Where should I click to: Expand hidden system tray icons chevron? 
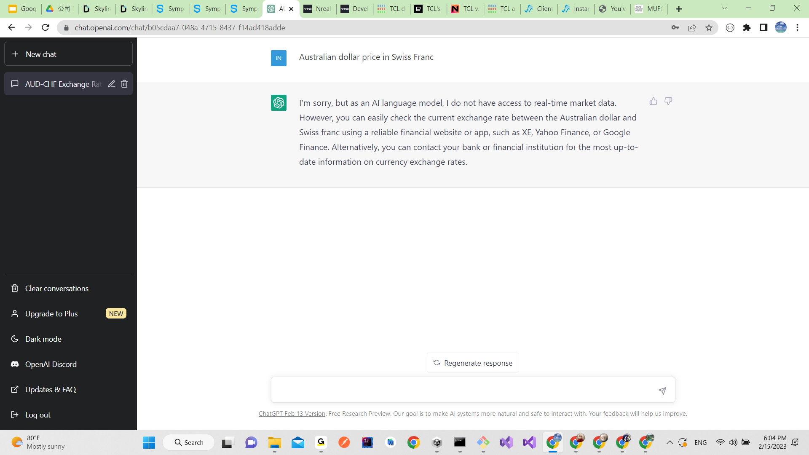[670, 442]
